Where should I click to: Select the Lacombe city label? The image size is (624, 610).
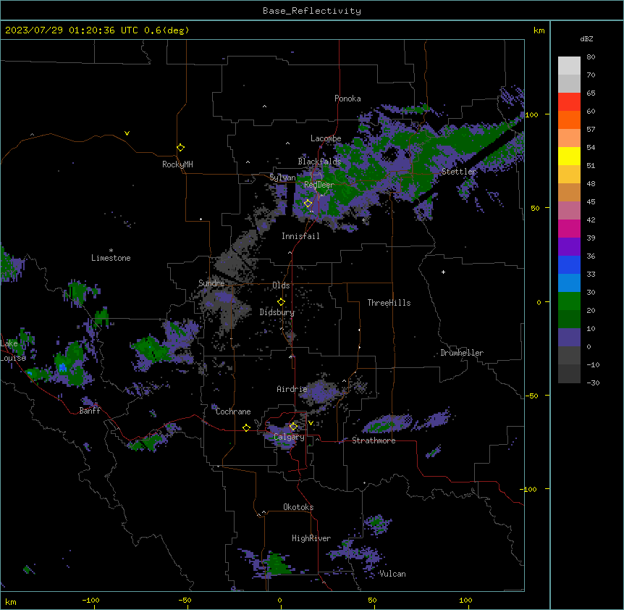tap(326, 138)
